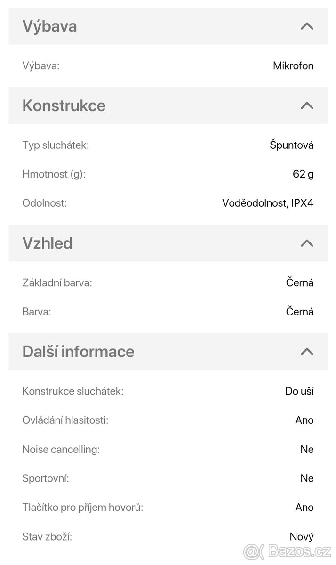Open the Vzhled section header

click(x=47, y=243)
